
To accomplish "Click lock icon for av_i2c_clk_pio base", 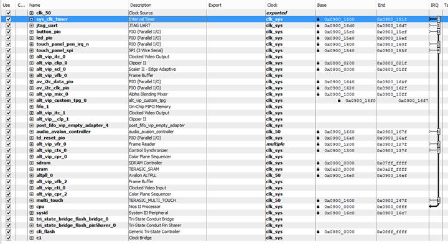I will point(318,88).
